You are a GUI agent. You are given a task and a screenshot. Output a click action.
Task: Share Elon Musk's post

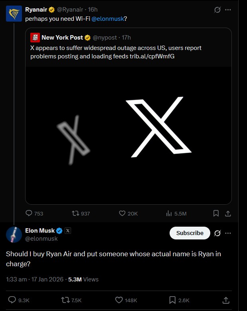click(x=226, y=300)
